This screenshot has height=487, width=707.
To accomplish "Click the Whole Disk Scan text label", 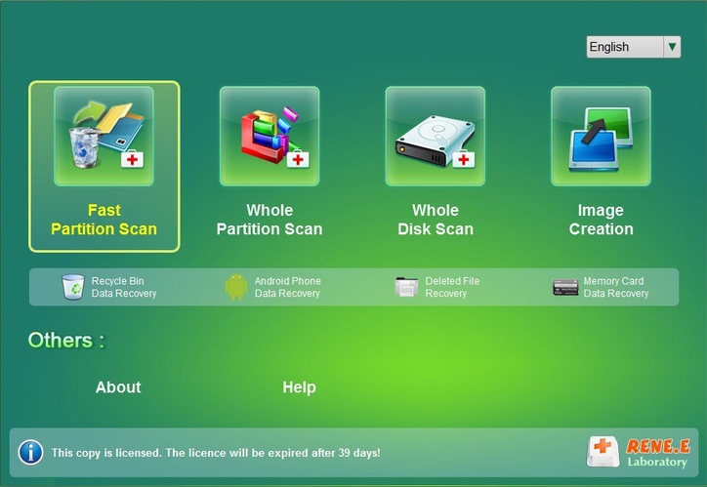I will [436, 220].
